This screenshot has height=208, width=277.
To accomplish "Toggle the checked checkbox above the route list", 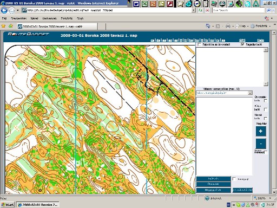I will (242, 44).
